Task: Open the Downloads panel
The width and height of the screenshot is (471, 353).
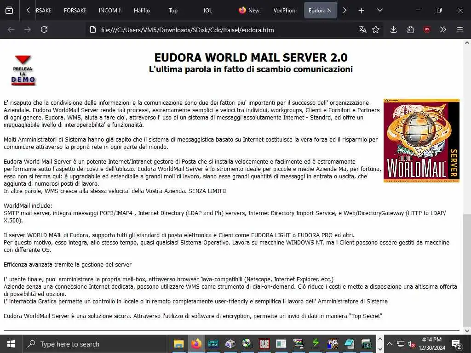Action: (x=394, y=29)
